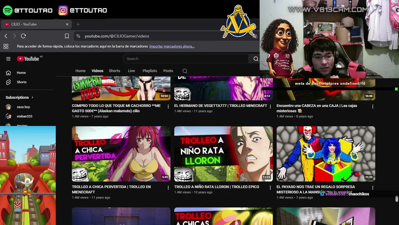Open a new browser tab
Screen dimensions: 399x225
coord(78,24)
